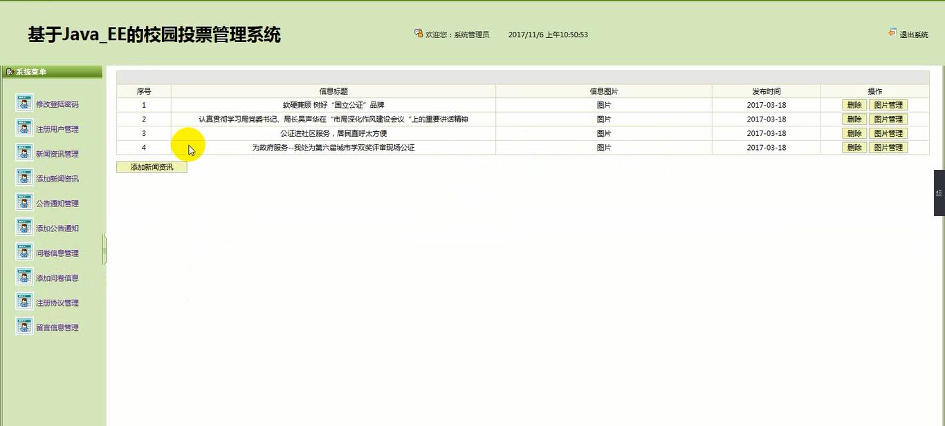Open 添加问卷信息 menu item
Screen dimensions: 945x426
(x=57, y=278)
